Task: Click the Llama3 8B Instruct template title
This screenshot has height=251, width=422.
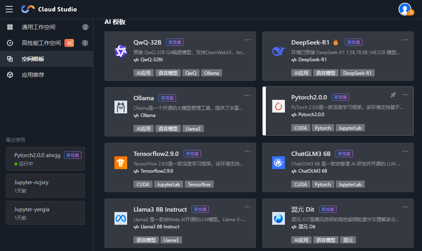Action: (x=160, y=210)
